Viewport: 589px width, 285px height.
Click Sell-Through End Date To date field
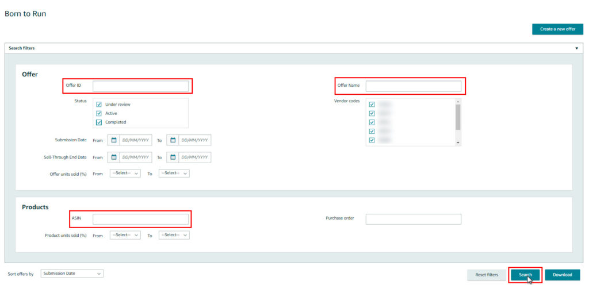click(x=195, y=157)
